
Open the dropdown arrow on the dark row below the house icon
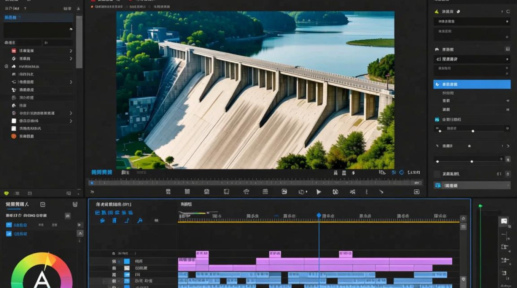pyautogui.click(x=507, y=60)
